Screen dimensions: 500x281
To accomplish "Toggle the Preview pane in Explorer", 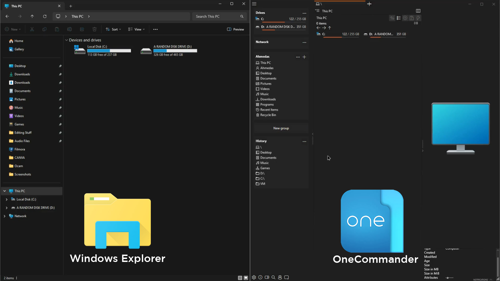I will click(x=235, y=29).
